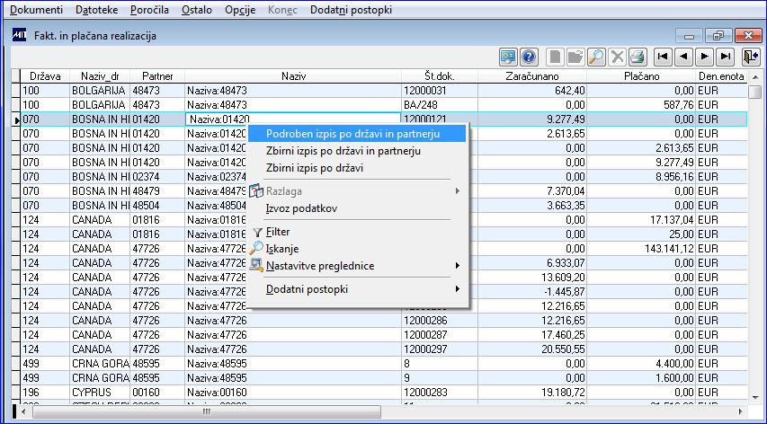This screenshot has width=767, height=424.
Task: Click vertical scrollbar down arrow
Action: (754, 398)
